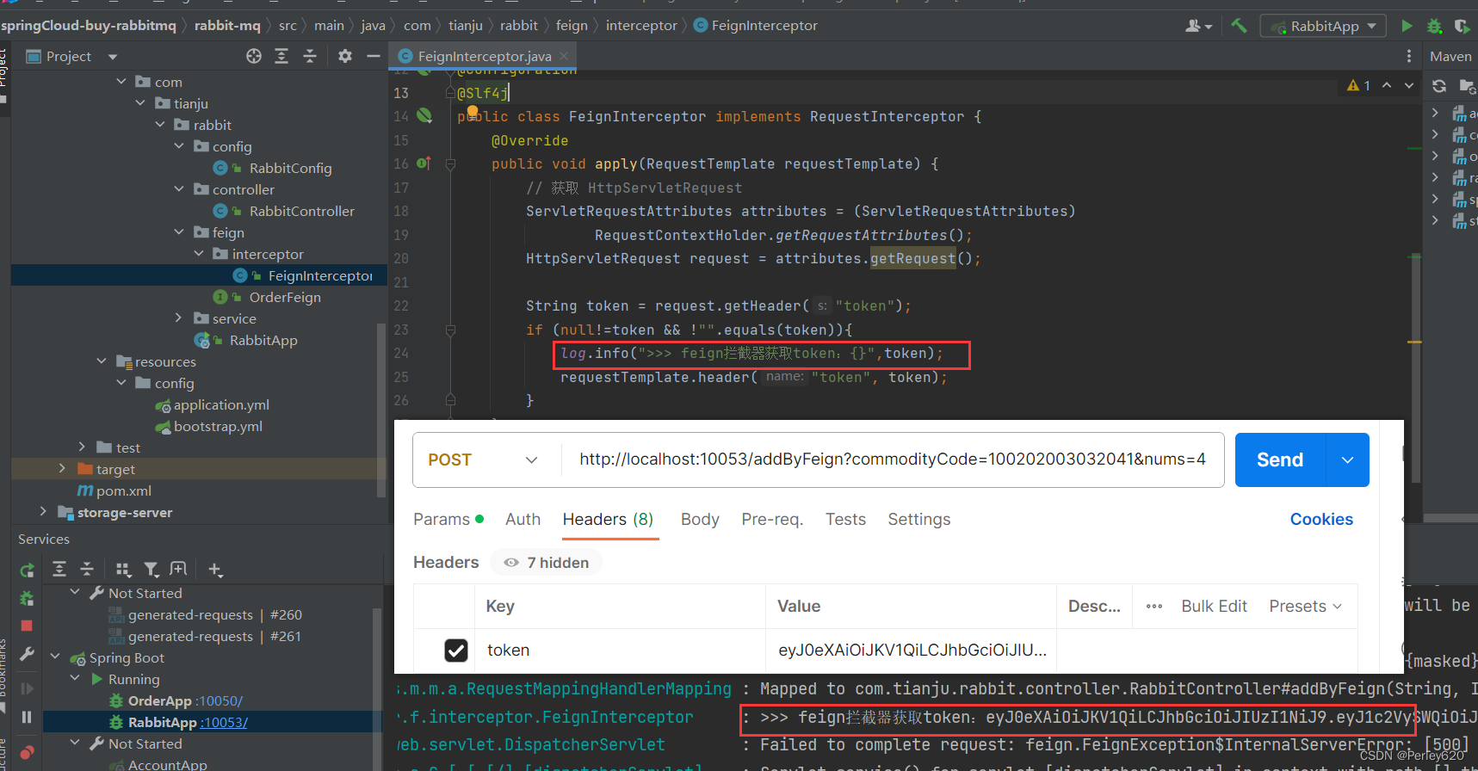Click the override gutter icon on line 16
1478x771 pixels.
[x=424, y=163]
